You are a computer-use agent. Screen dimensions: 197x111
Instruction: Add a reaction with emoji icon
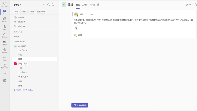tap(76, 28)
